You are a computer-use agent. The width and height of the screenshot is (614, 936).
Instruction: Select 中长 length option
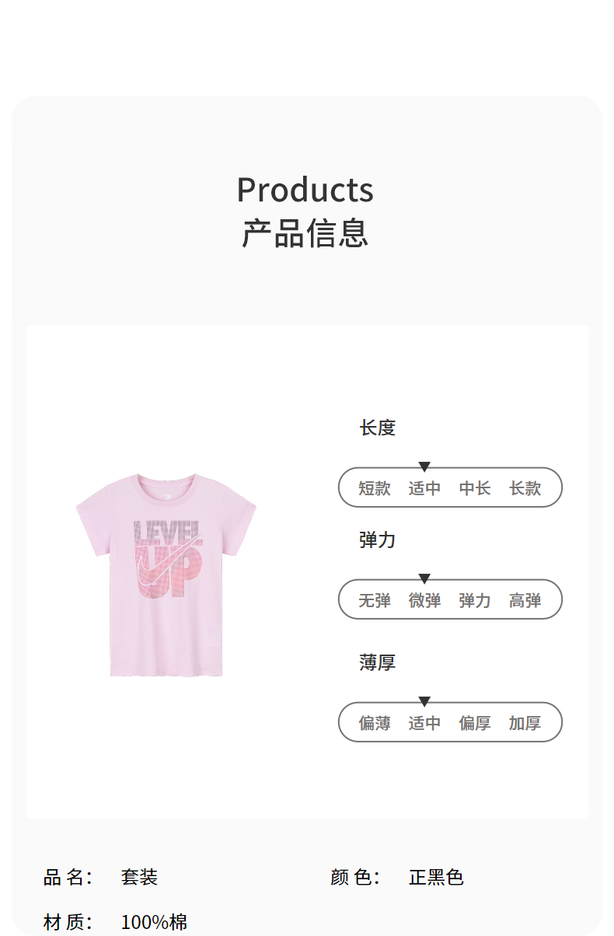click(x=475, y=488)
